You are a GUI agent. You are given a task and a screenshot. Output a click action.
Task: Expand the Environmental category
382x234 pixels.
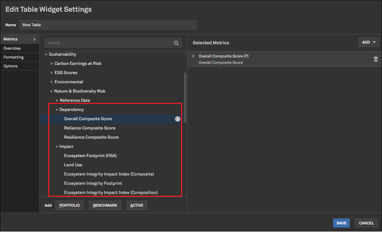tap(52, 82)
